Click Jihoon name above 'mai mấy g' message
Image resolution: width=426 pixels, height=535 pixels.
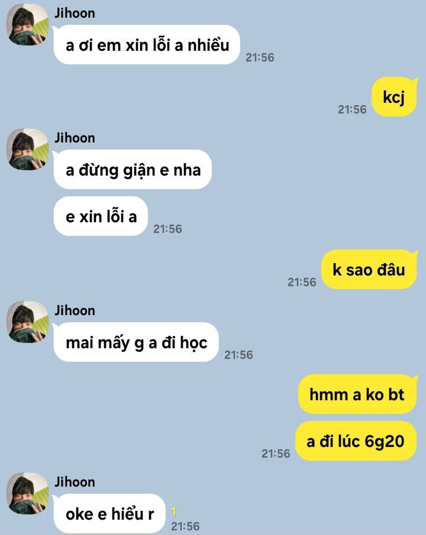pos(75,310)
